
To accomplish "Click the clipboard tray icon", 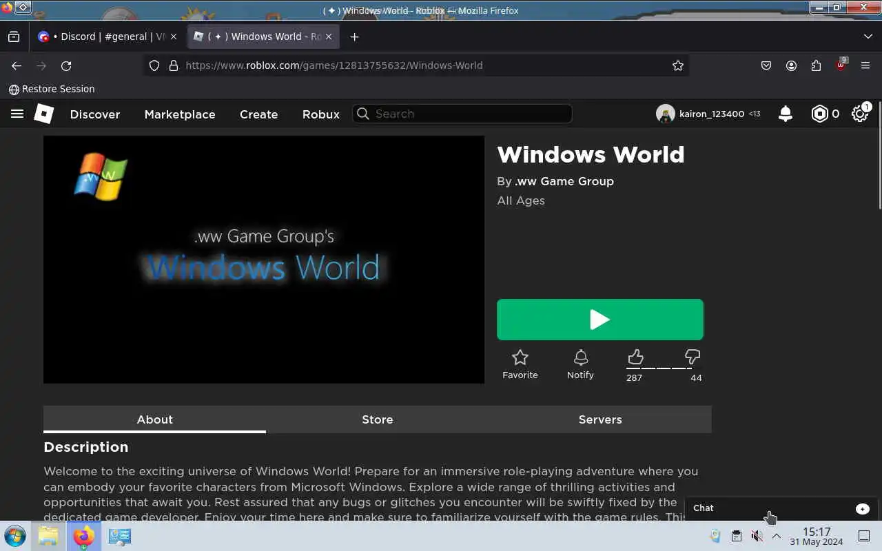I will pos(736,536).
